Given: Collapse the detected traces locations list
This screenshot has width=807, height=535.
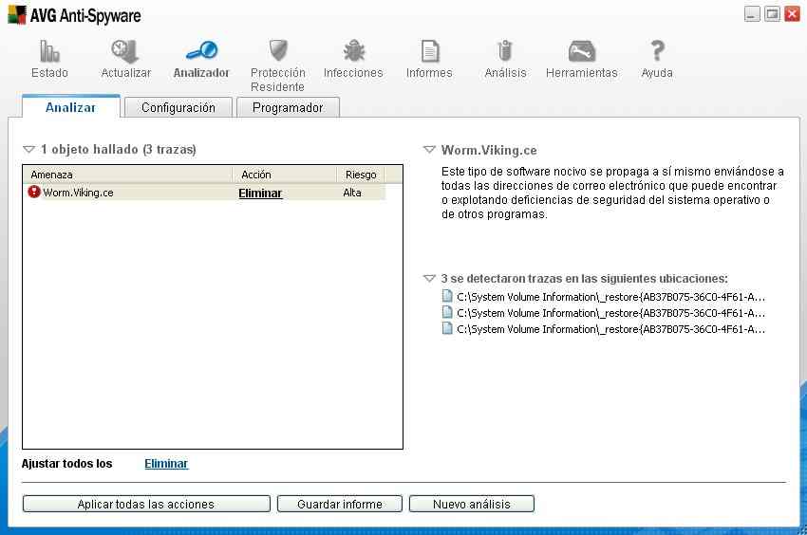Looking at the screenshot, I should click(x=429, y=279).
